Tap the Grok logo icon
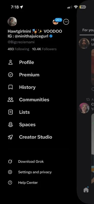This screenshot has width=94, height=204. [x=10, y=162]
